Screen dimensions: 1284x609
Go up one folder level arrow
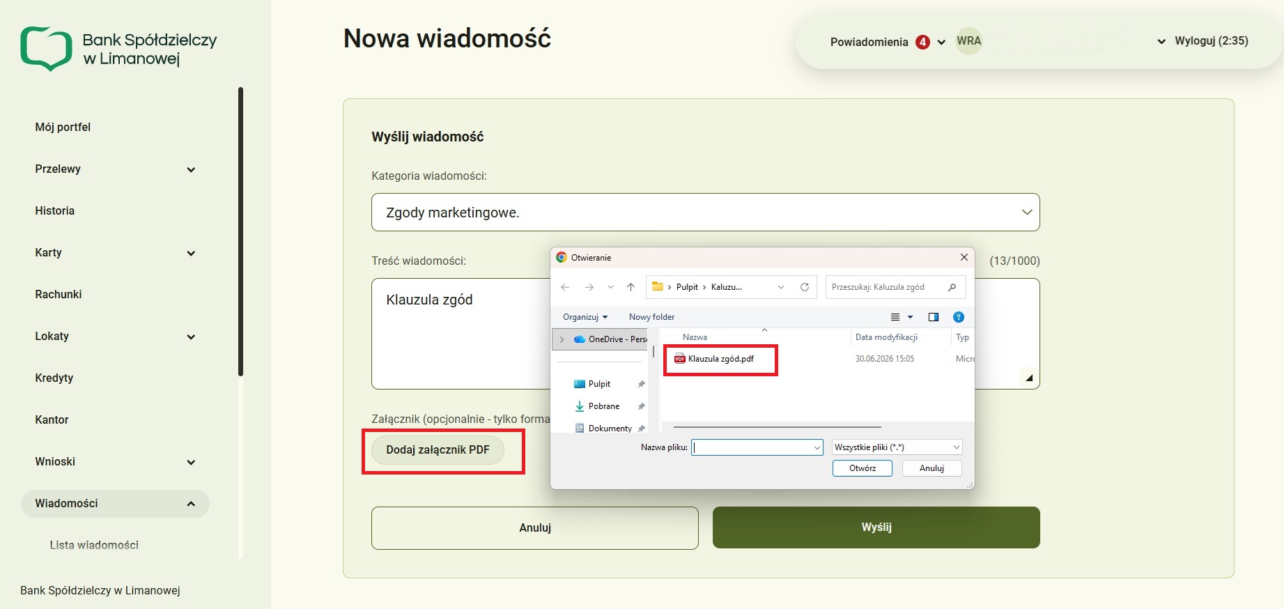point(631,287)
